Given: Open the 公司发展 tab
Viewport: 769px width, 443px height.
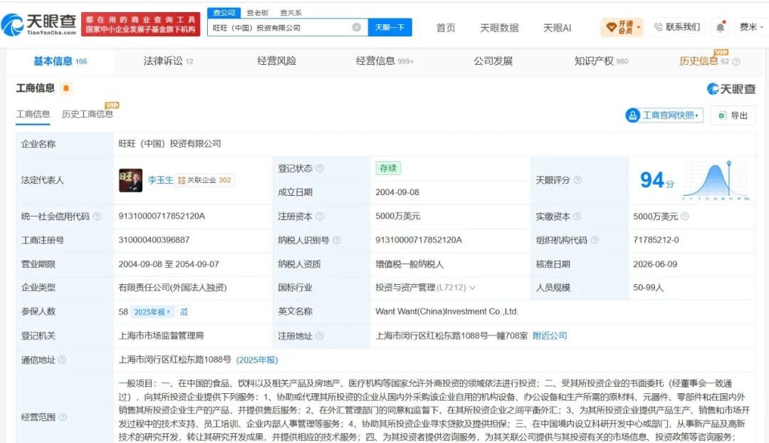Looking at the screenshot, I should coord(493,61).
